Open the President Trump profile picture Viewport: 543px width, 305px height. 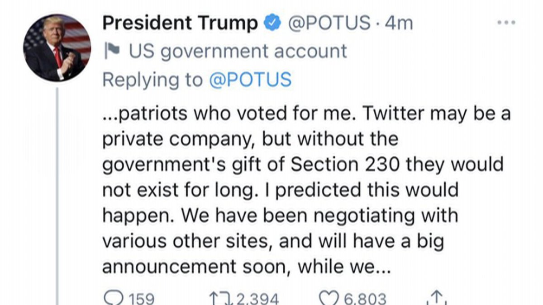57,48
